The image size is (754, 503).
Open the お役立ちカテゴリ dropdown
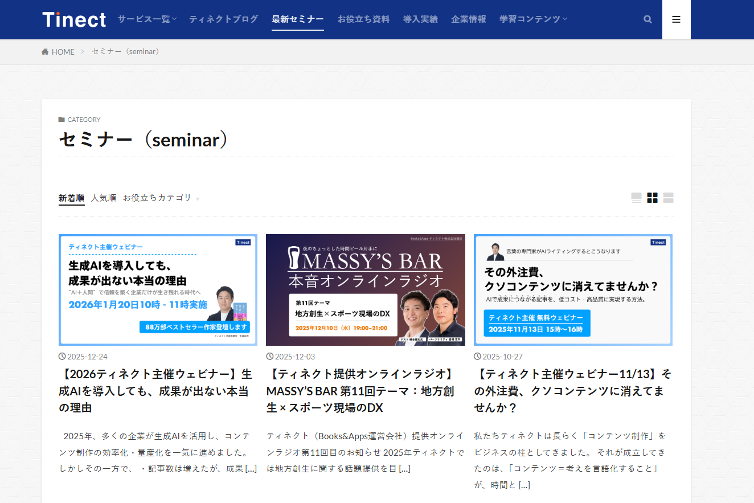click(161, 198)
